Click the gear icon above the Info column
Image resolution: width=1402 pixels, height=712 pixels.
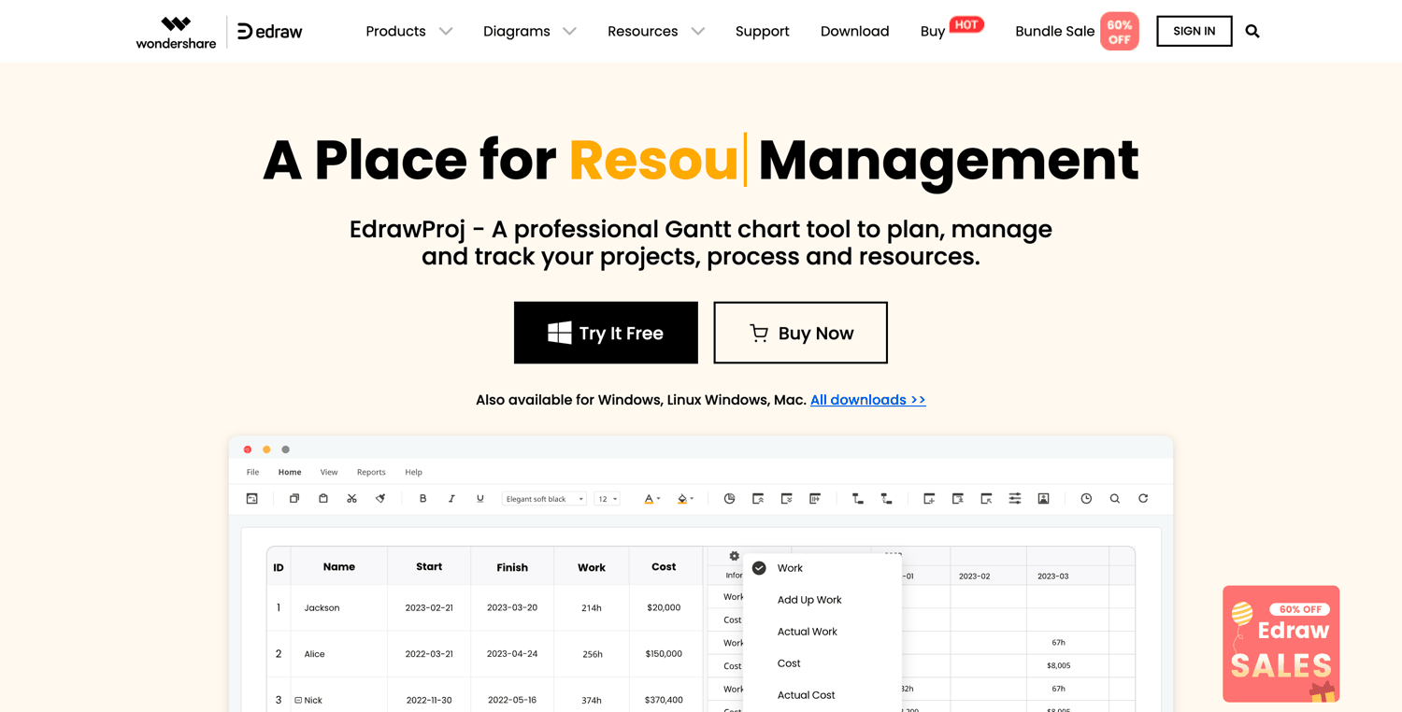click(735, 556)
